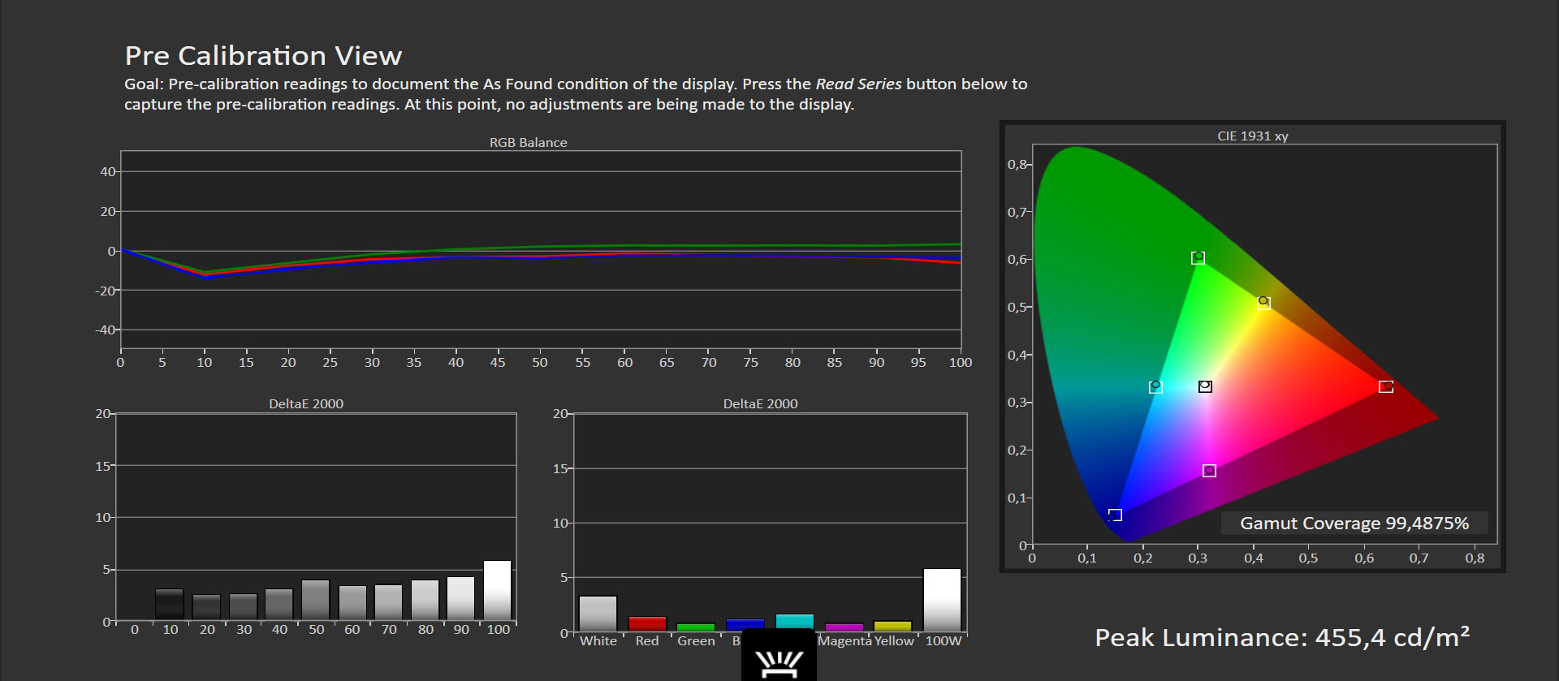Image resolution: width=1559 pixels, height=681 pixels.
Task: Select the Green DeltaE bar
Action: [696, 627]
